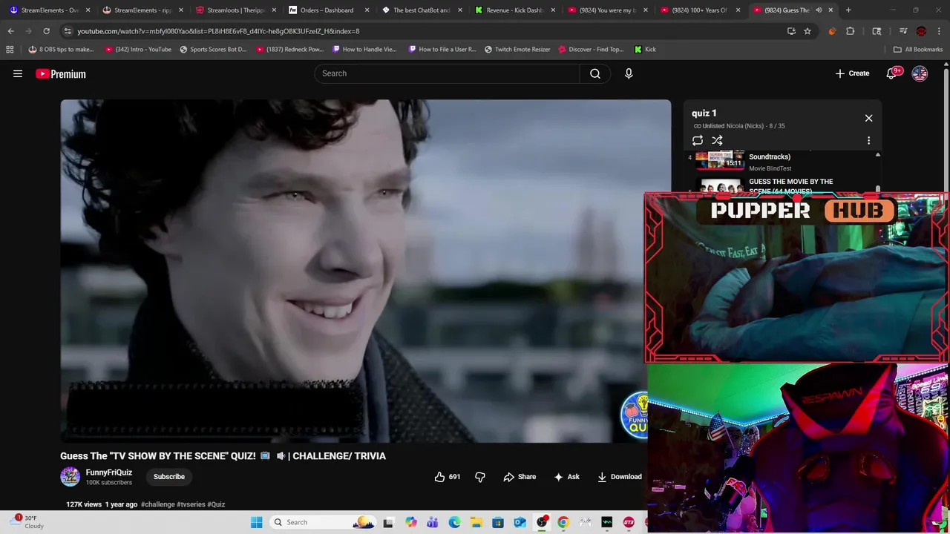The height and width of the screenshot is (534, 950).
Task: Download the video
Action: click(x=620, y=477)
